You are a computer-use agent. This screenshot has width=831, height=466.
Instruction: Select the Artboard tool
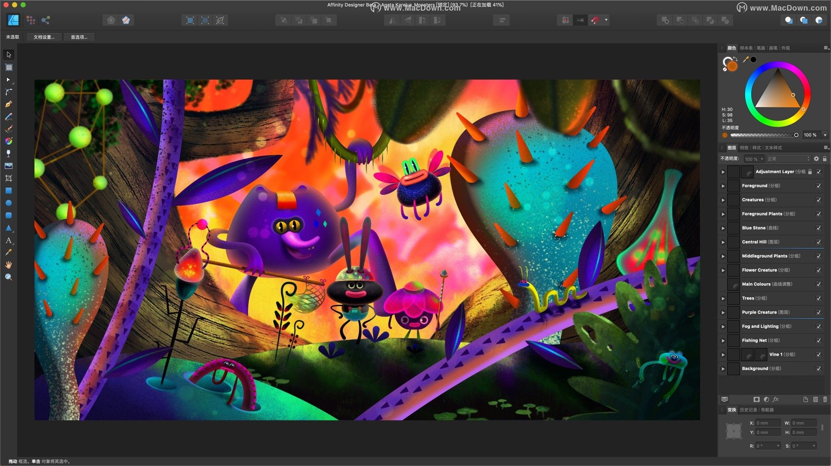(9, 67)
